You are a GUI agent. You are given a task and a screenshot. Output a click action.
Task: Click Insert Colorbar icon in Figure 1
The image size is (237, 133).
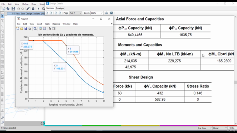click(40, 28)
